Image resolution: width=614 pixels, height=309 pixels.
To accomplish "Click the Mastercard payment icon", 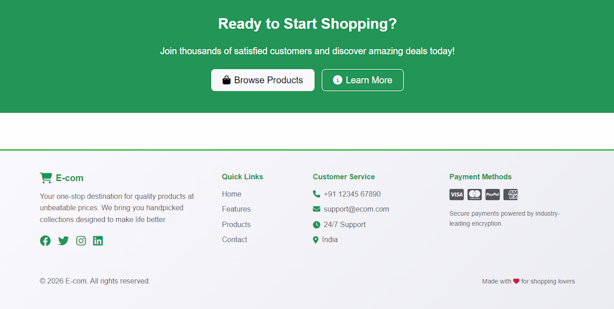I will [x=474, y=195].
